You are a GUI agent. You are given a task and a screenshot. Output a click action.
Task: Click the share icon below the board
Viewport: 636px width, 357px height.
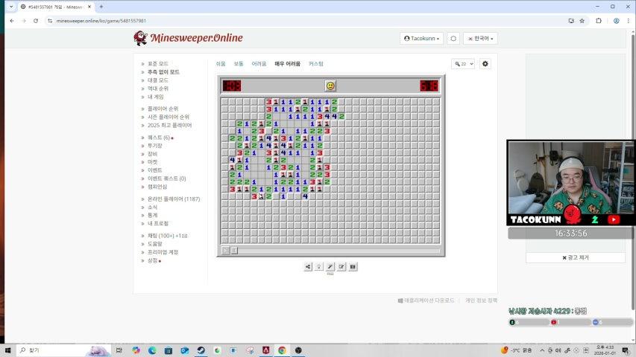(308, 267)
